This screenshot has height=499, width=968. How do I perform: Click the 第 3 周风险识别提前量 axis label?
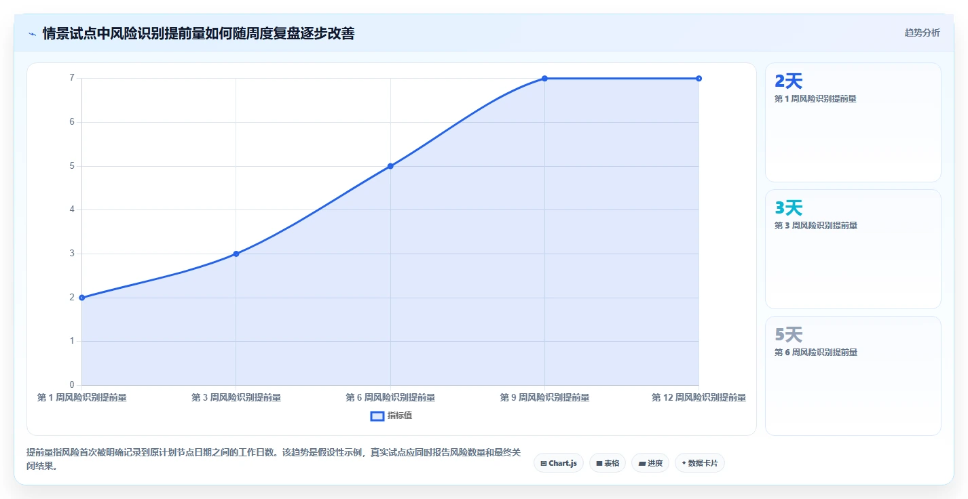click(236, 398)
